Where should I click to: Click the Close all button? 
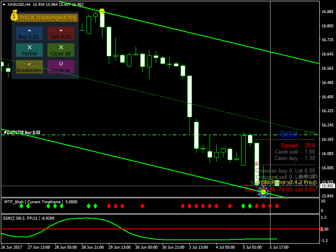click(x=61, y=50)
